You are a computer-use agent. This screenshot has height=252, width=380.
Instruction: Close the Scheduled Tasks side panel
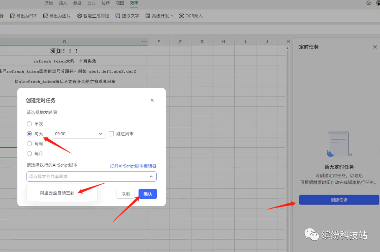[375, 47]
